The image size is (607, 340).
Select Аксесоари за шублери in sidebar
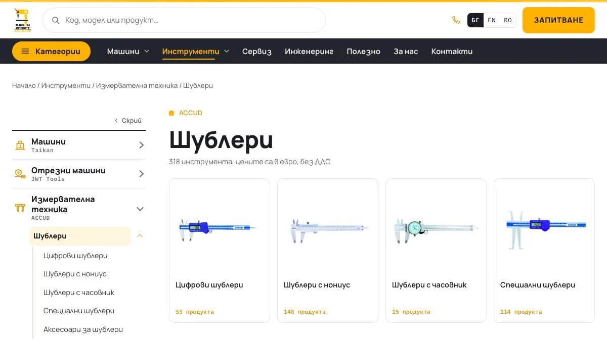(x=83, y=329)
